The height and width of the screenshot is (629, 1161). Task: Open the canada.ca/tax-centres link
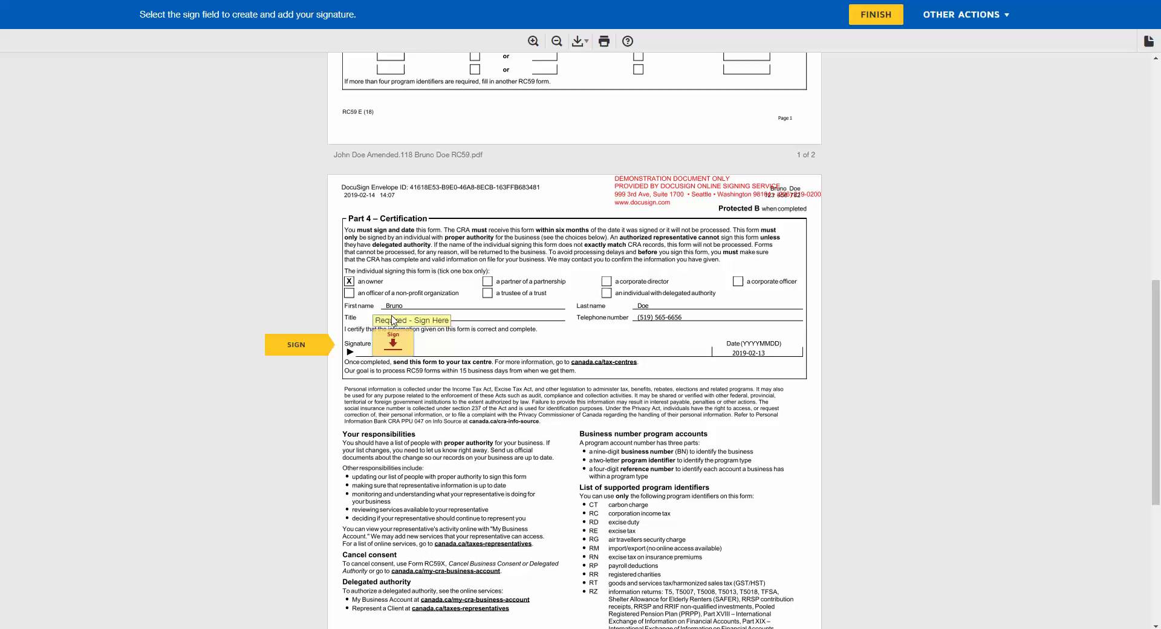click(x=603, y=362)
